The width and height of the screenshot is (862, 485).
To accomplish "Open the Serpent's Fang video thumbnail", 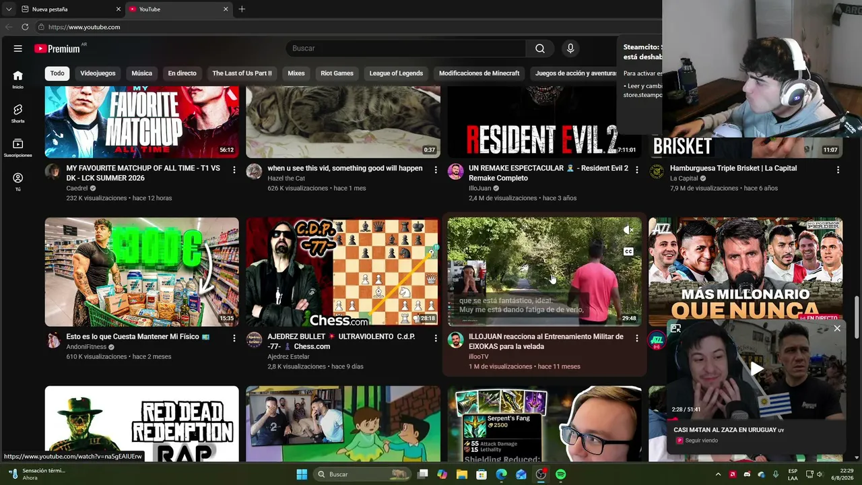I will [x=545, y=424].
